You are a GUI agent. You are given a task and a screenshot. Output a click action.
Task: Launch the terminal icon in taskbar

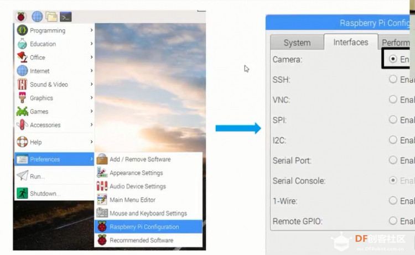66,17
